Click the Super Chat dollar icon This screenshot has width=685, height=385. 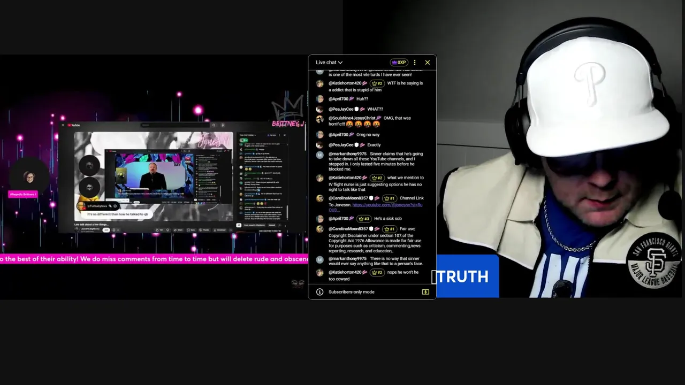(x=425, y=292)
